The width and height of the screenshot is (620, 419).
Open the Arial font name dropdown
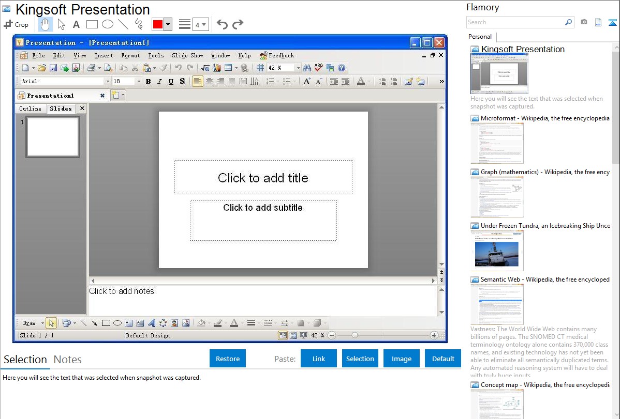(x=108, y=81)
